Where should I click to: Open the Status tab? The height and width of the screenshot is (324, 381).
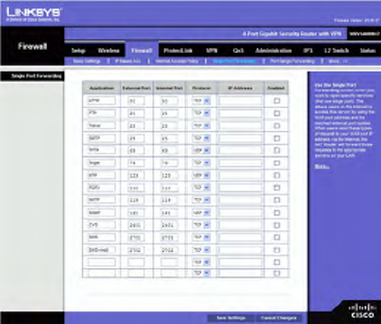(x=367, y=51)
